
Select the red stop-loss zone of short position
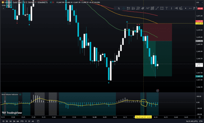click(158, 32)
